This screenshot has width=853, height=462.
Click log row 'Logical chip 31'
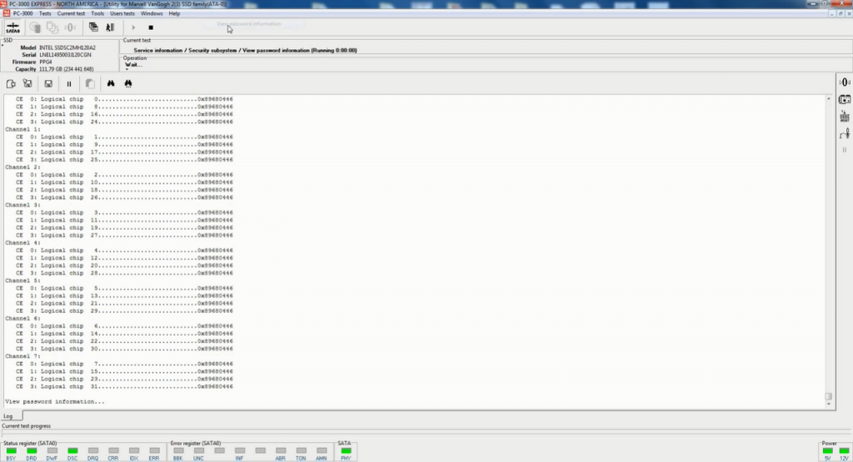pyautogui.click(x=124, y=386)
